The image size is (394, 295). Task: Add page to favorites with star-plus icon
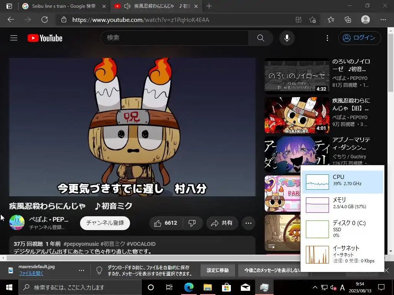312,20
